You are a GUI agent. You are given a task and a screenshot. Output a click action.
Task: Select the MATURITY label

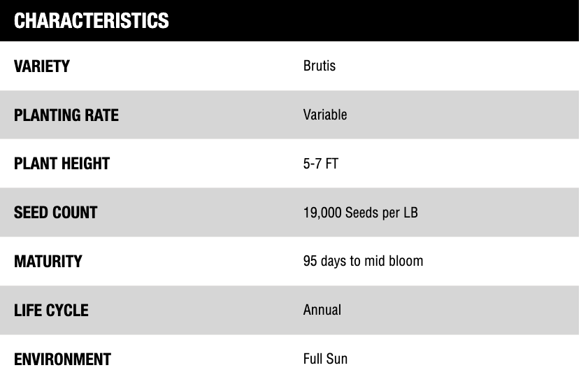point(48,262)
